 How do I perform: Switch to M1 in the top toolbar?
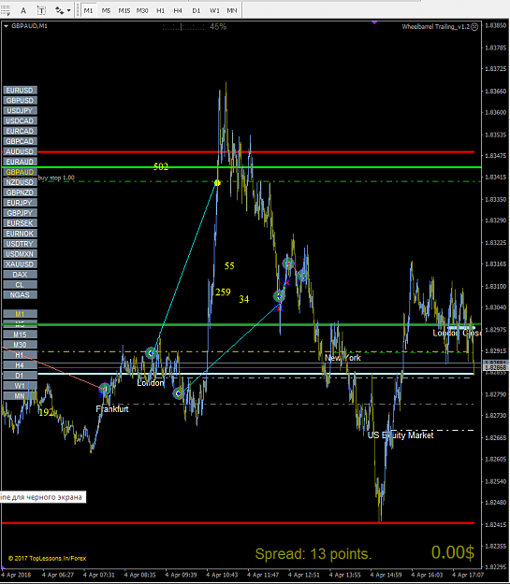[88, 10]
